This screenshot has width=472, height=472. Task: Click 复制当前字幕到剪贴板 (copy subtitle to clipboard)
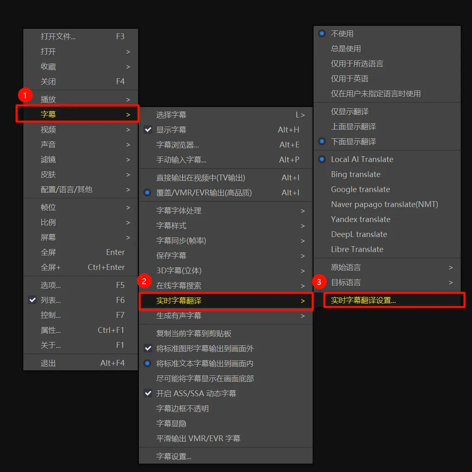coord(194,333)
